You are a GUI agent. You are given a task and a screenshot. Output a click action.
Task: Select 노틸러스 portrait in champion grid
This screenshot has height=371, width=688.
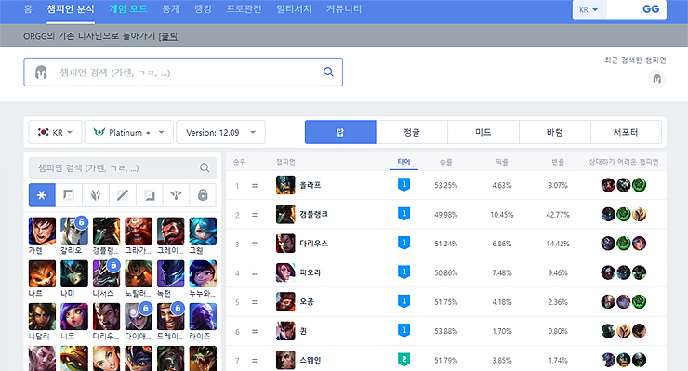pyautogui.click(x=139, y=273)
